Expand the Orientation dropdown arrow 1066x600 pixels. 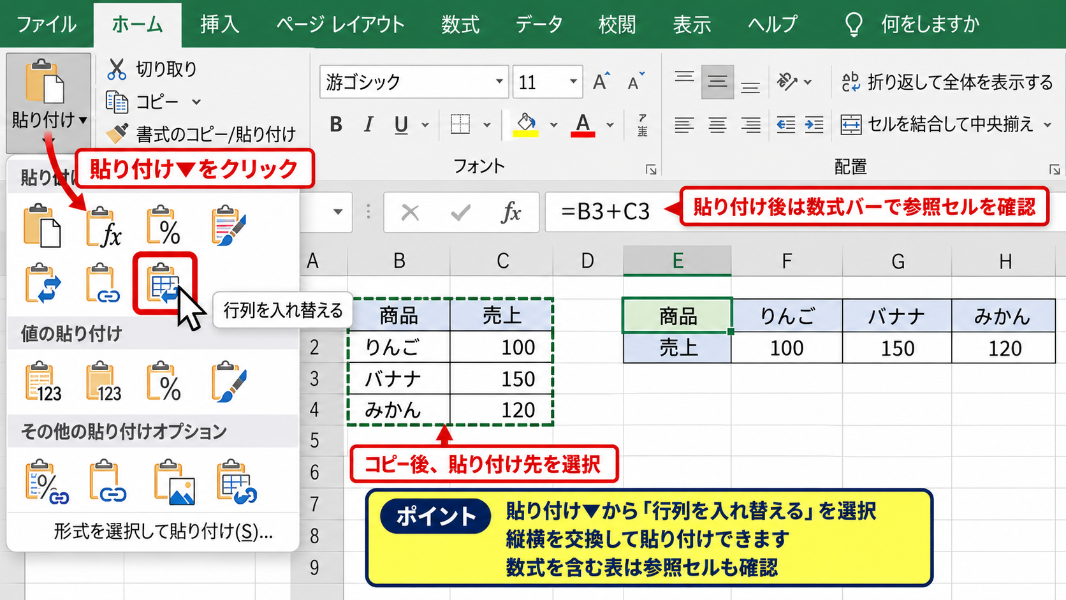(x=808, y=82)
